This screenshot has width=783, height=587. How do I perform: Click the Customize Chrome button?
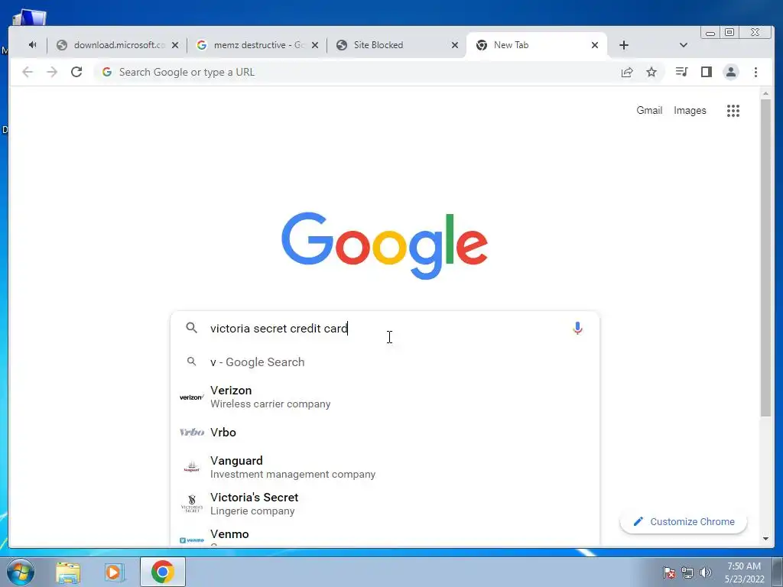[x=683, y=521]
